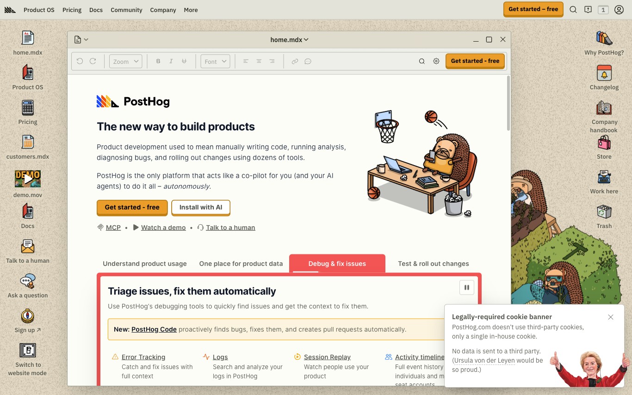Screen dimensions: 632x395
Task: Click Get started - free in editor toolbar
Action: coord(475,61)
